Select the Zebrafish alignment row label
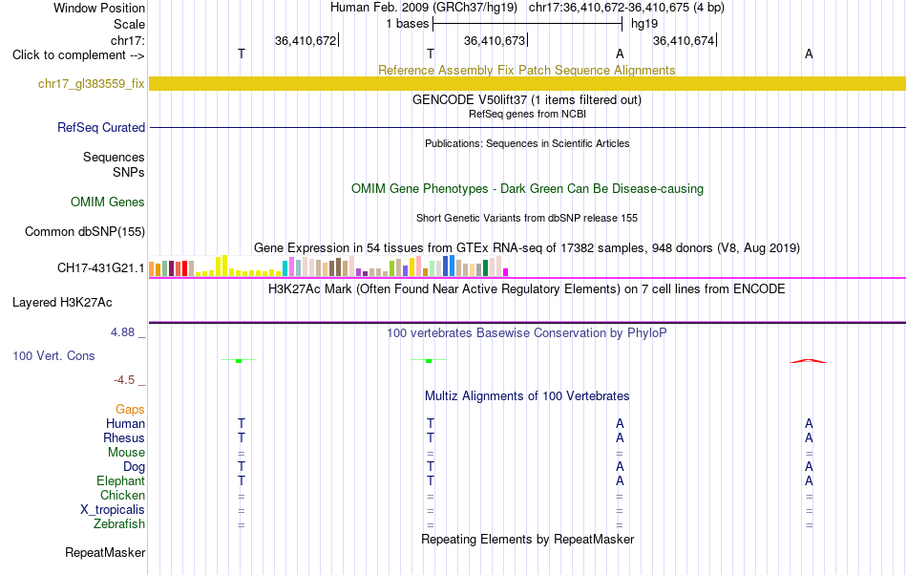This screenshot has height=575, width=907. tap(119, 524)
